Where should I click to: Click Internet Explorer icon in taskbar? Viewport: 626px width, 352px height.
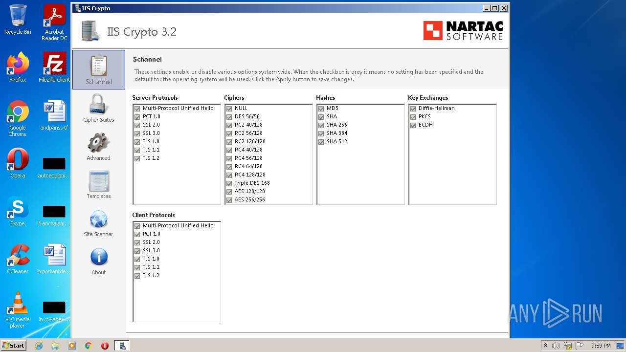click(x=39, y=346)
